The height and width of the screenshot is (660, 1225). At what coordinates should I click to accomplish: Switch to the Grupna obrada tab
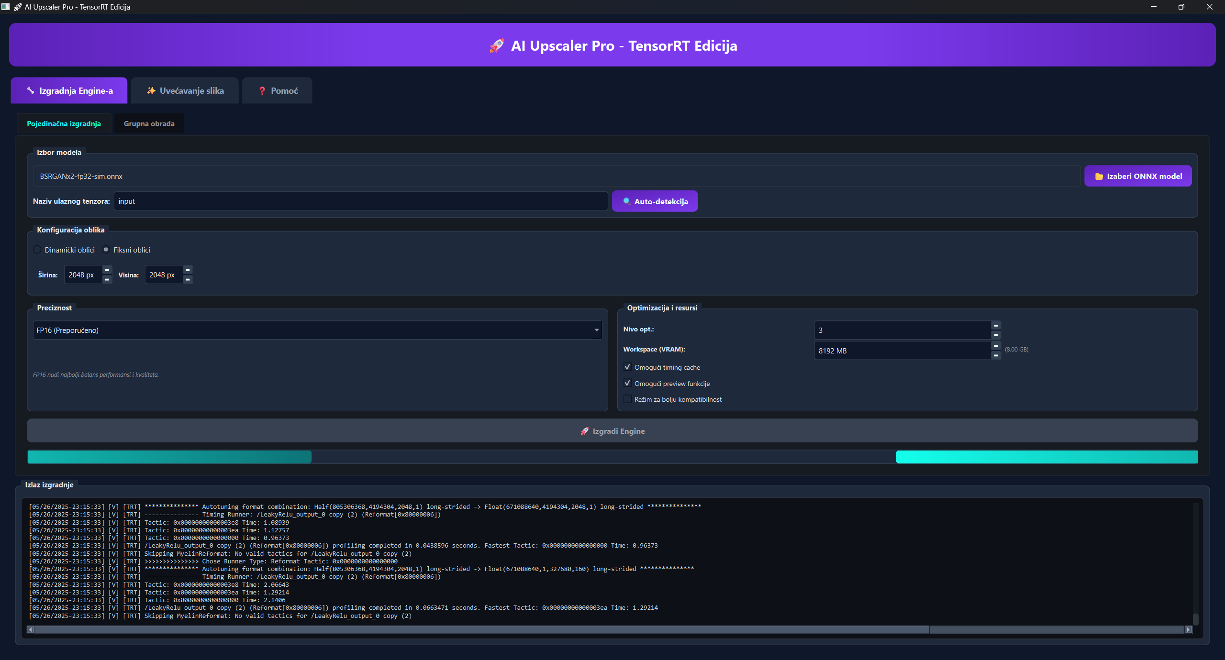[x=149, y=124]
